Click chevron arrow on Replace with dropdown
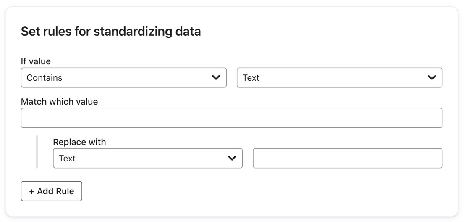The height and width of the screenshot is (222, 466). [x=232, y=159]
